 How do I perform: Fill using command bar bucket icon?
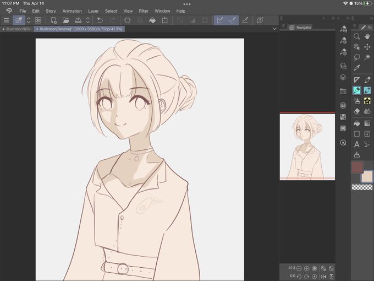152,20
